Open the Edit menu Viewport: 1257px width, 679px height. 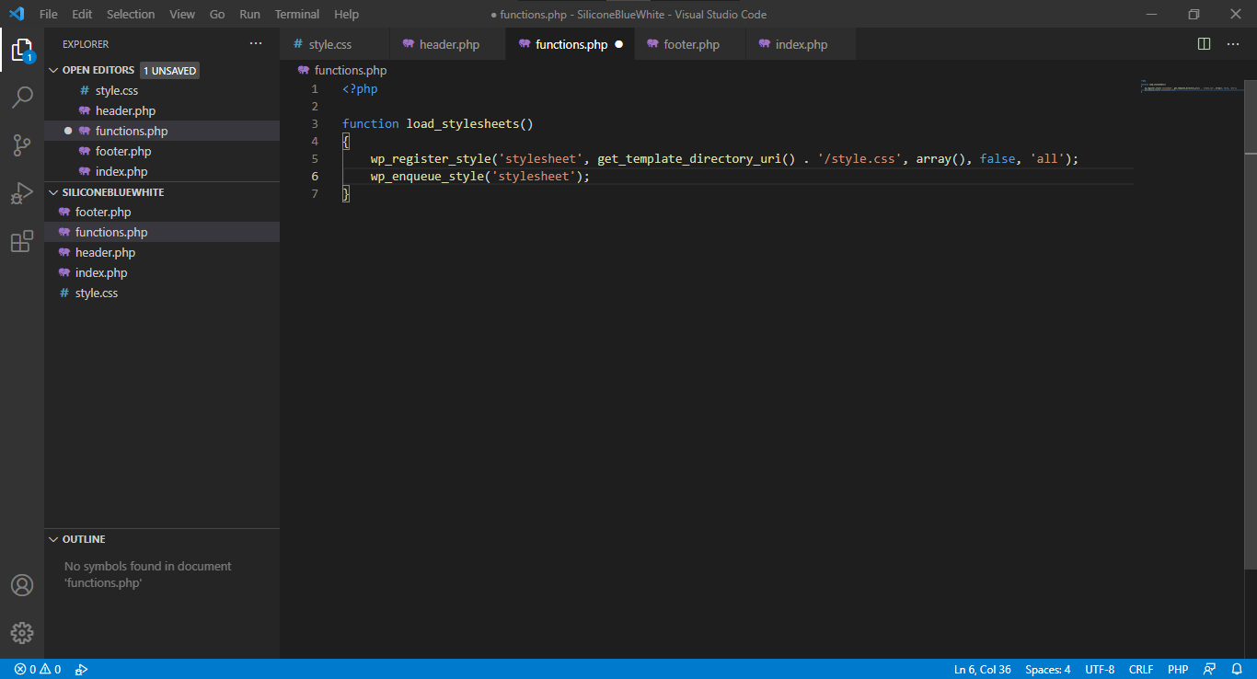pos(82,14)
